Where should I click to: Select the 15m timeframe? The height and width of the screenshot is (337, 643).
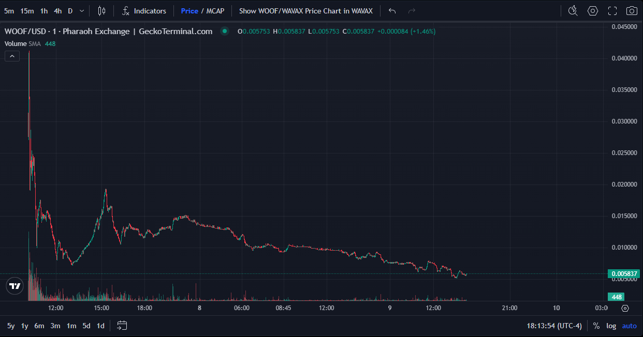(x=27, y=11)
